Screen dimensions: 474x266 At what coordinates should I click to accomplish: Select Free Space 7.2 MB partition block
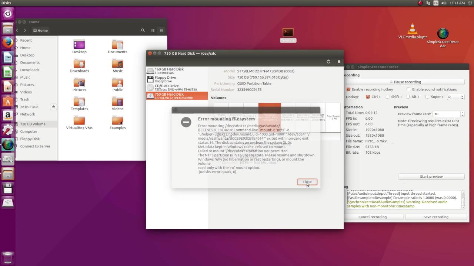333,117
